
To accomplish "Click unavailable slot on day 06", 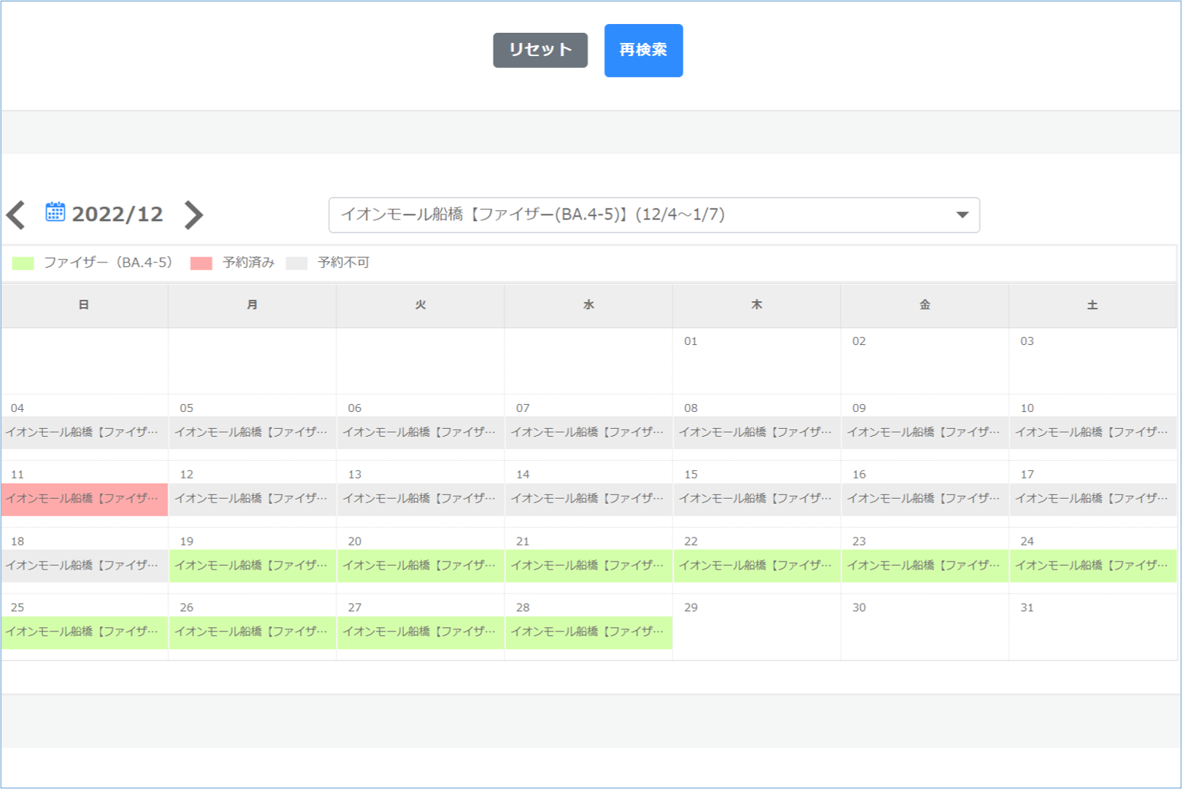I will 421,432.
